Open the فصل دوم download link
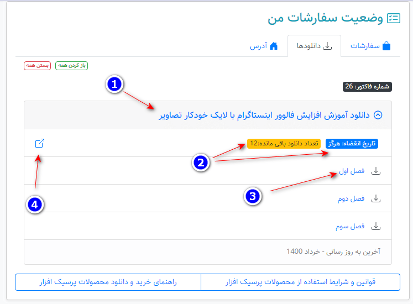 coord(351,199)
